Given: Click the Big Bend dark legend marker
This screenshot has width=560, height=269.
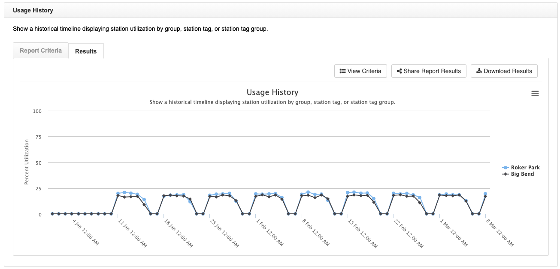Looking at the screenshot, I should [505, 174].
